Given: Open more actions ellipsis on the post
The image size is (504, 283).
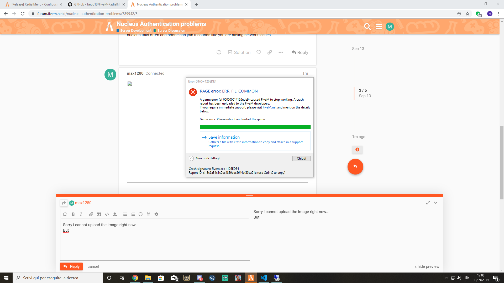Looking at the screenshot, I should tap(281, 52).
